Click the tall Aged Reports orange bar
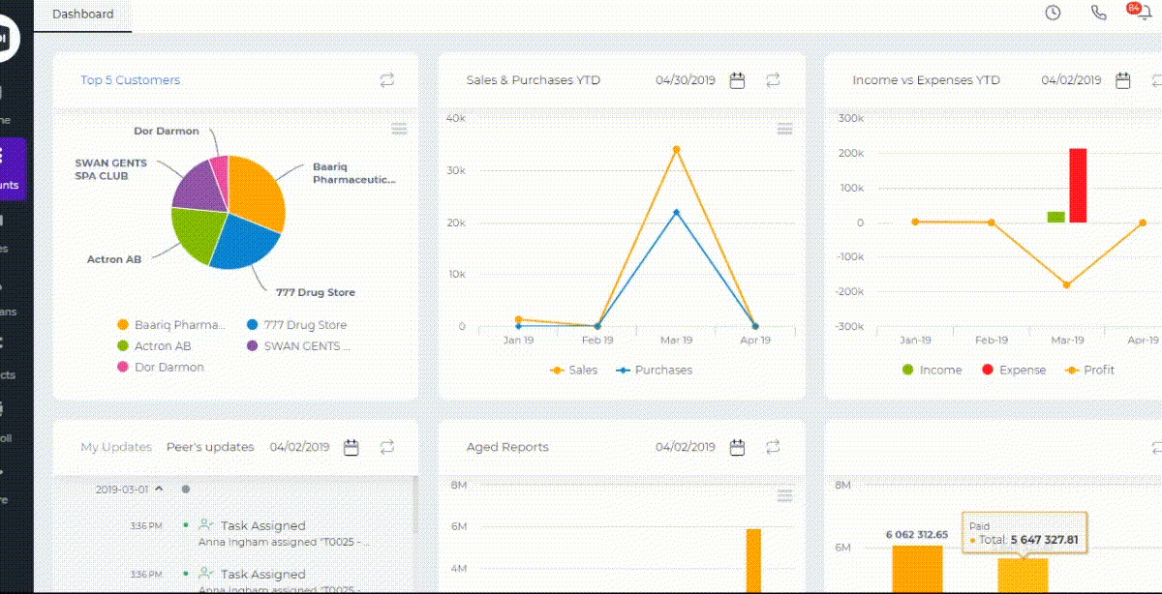This screenshot has height=594, width=1162. click(753, 561)
